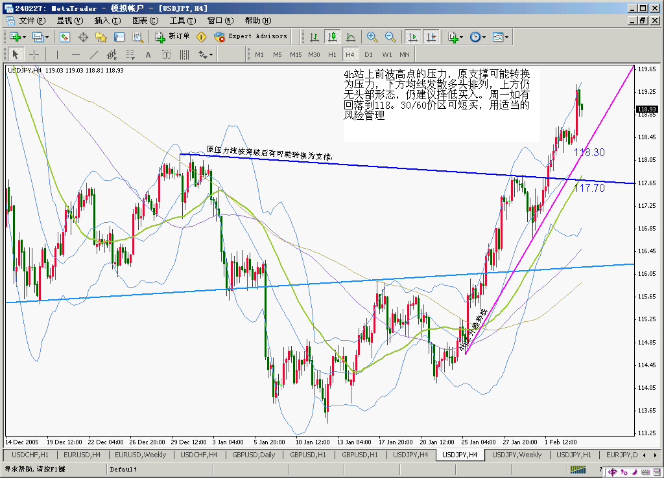Show the Market Watch window
The image size is (664, 478).
[x=65, y=37]
